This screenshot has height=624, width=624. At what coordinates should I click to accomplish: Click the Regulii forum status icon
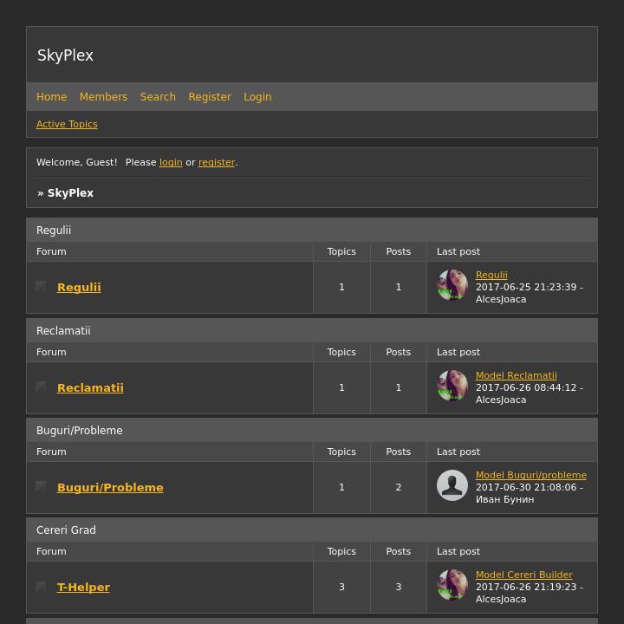coord(41,286)
